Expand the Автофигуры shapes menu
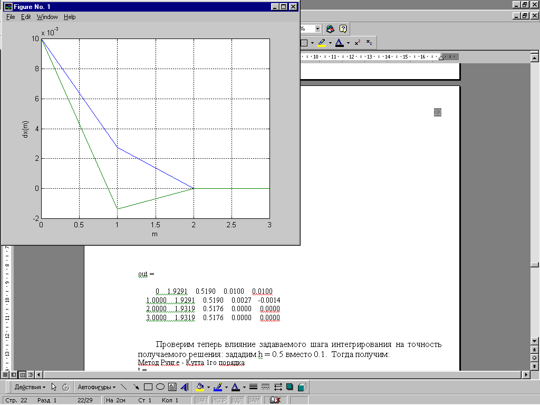 pos(97,387)
